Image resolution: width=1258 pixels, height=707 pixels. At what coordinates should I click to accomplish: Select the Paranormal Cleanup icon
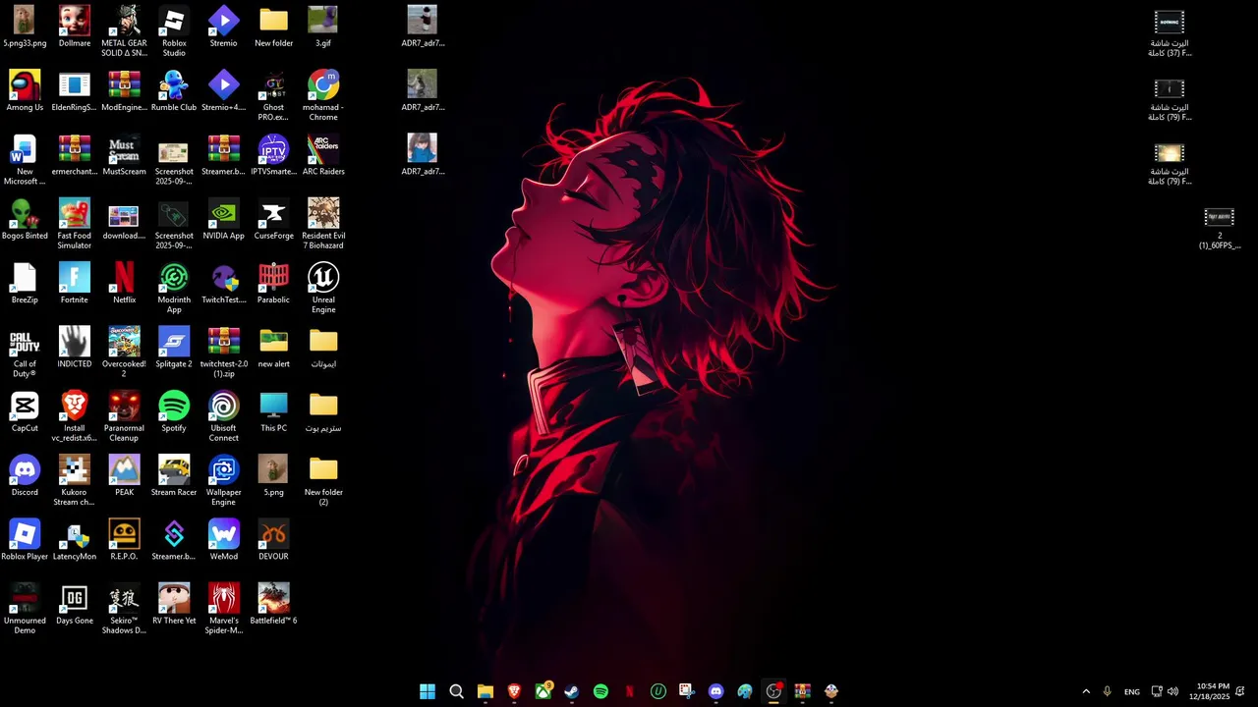[124, 416]
